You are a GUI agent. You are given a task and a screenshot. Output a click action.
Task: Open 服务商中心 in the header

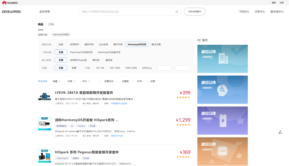(277, 11)
